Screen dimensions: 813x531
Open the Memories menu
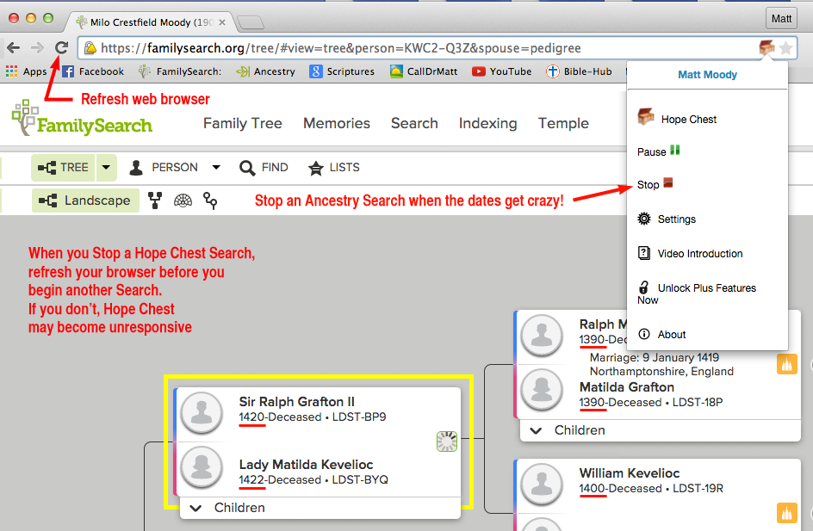pyautogui.click(x=337, y=123)
